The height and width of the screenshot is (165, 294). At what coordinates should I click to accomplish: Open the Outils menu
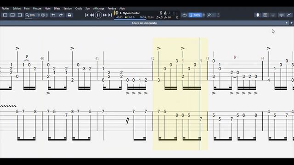(x=79, y=9)
